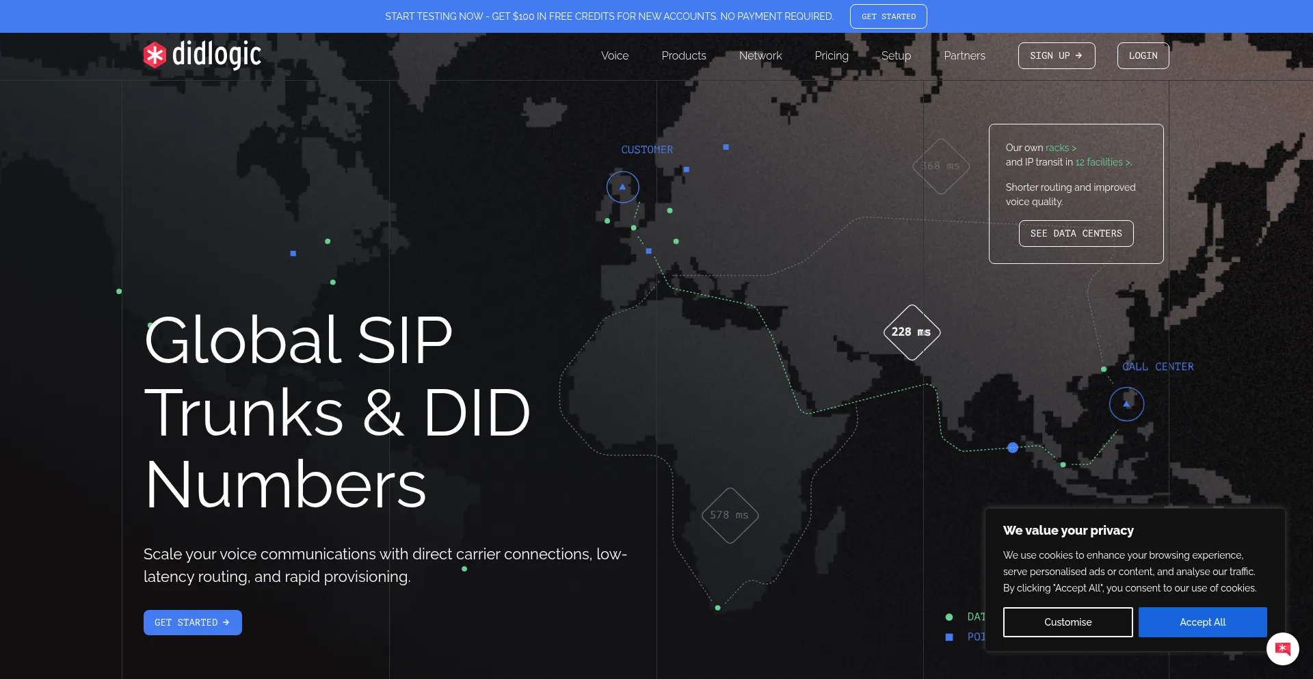The width and height of the screenshot is (1313, 679).
Task: Open the Network menu
Action: pyautogui.click(x=760, y=56)
